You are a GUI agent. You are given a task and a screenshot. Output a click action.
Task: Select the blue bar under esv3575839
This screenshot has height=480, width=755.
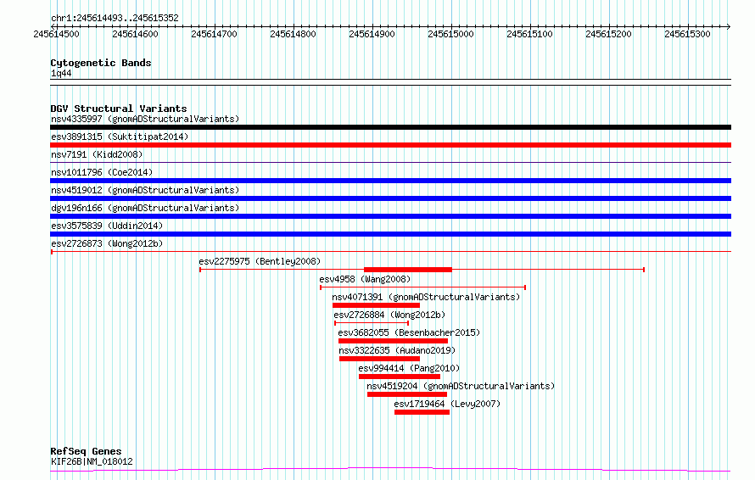[390, 234]
